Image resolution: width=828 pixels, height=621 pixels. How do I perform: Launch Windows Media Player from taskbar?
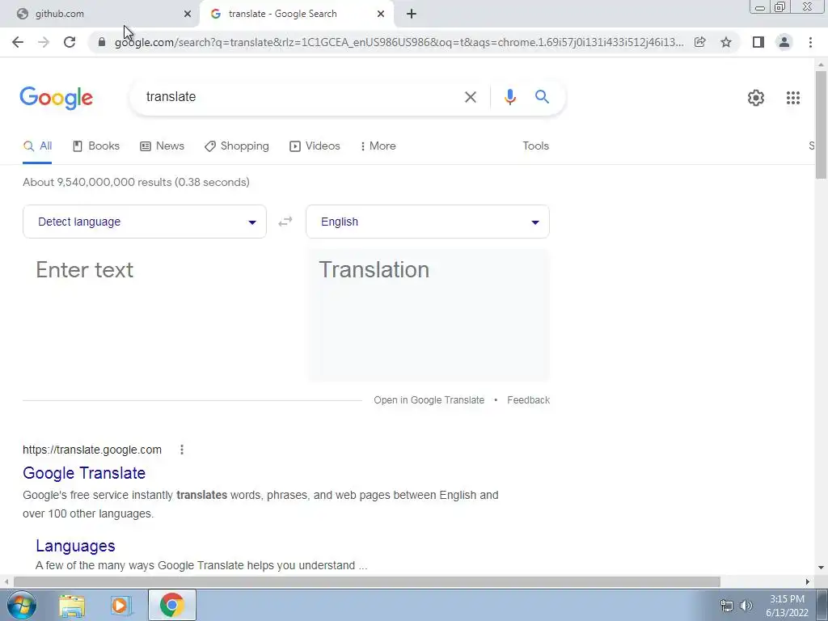(121, 606)
